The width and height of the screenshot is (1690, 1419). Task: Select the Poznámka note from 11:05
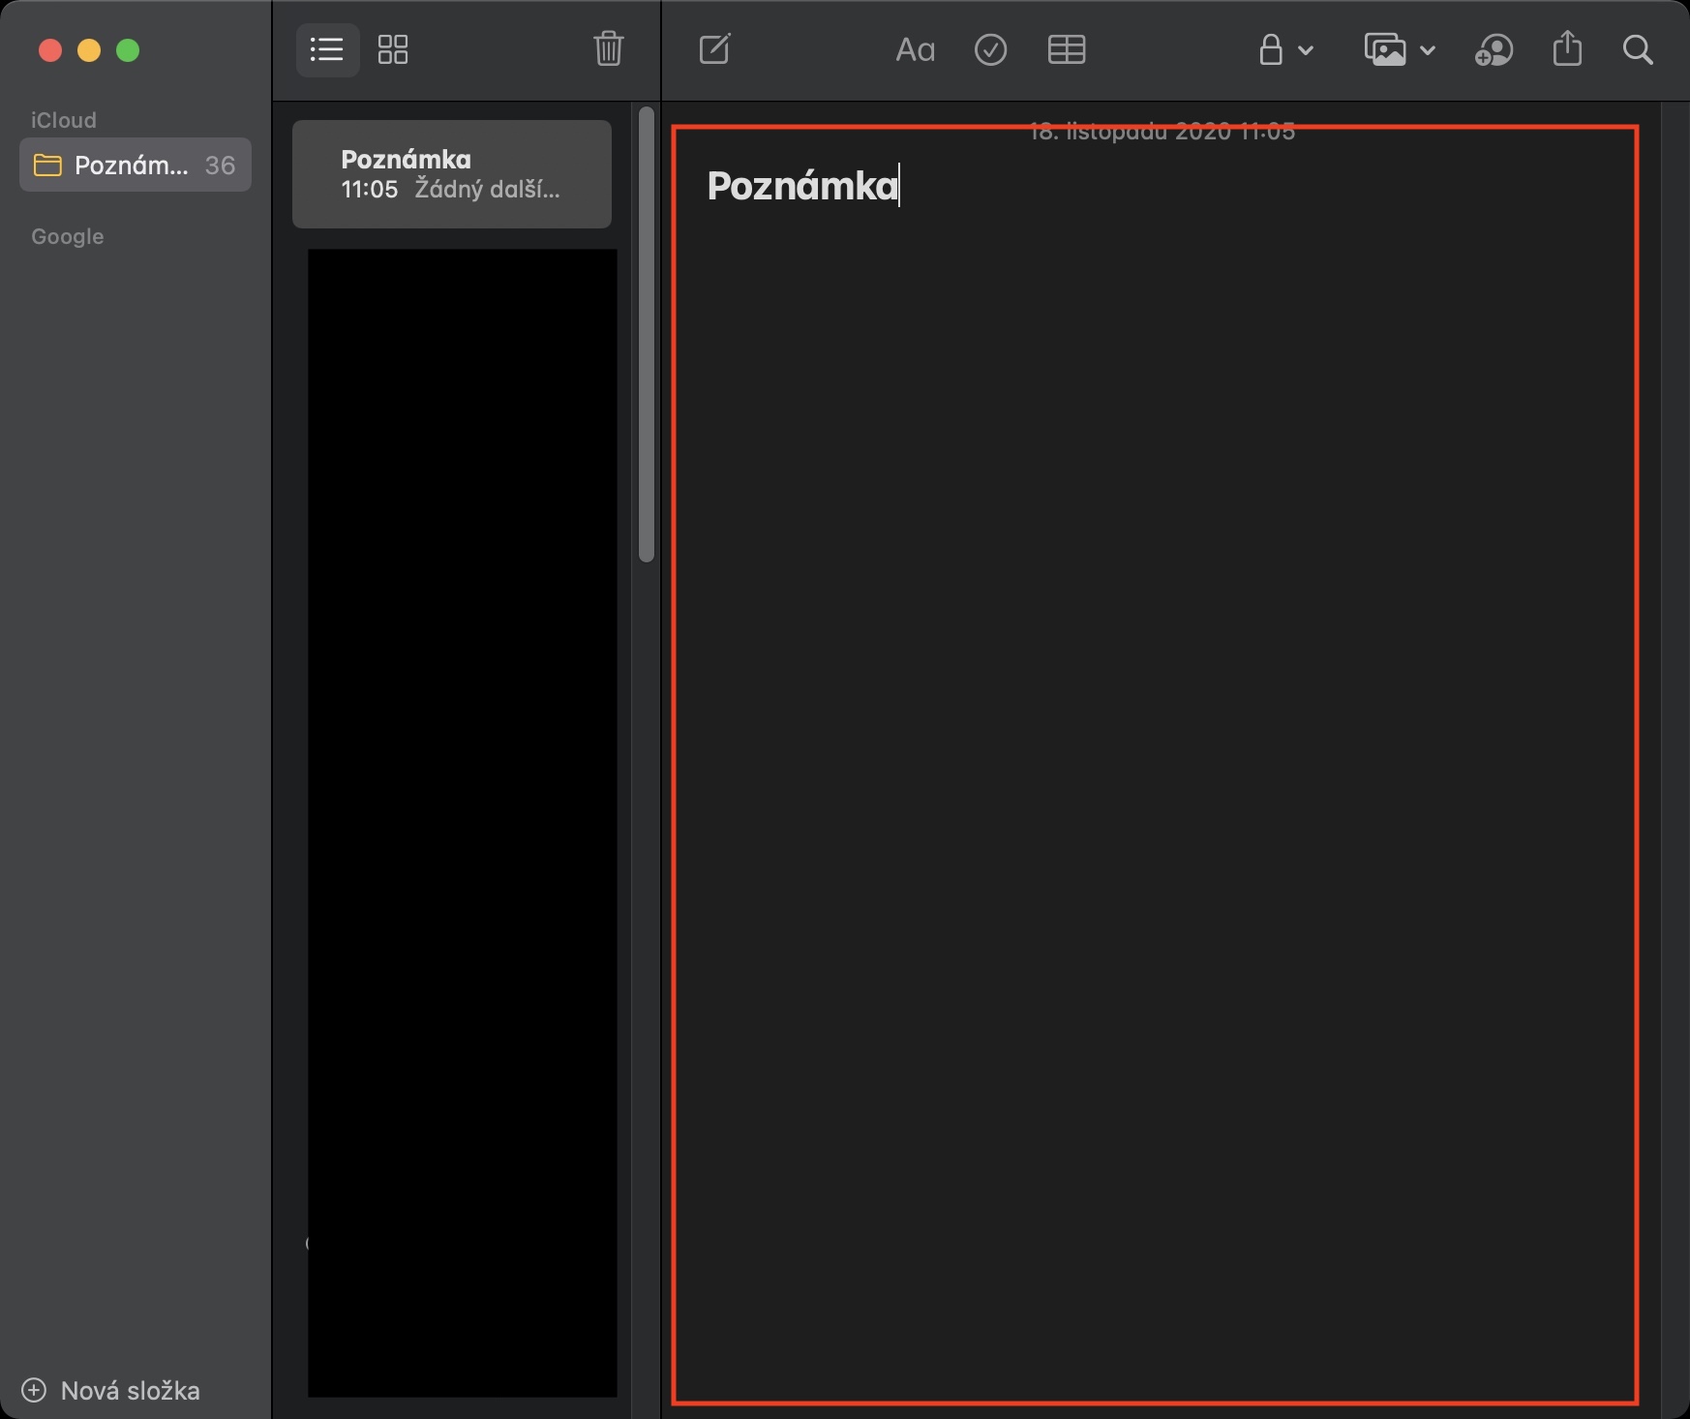tap(452, 174)
